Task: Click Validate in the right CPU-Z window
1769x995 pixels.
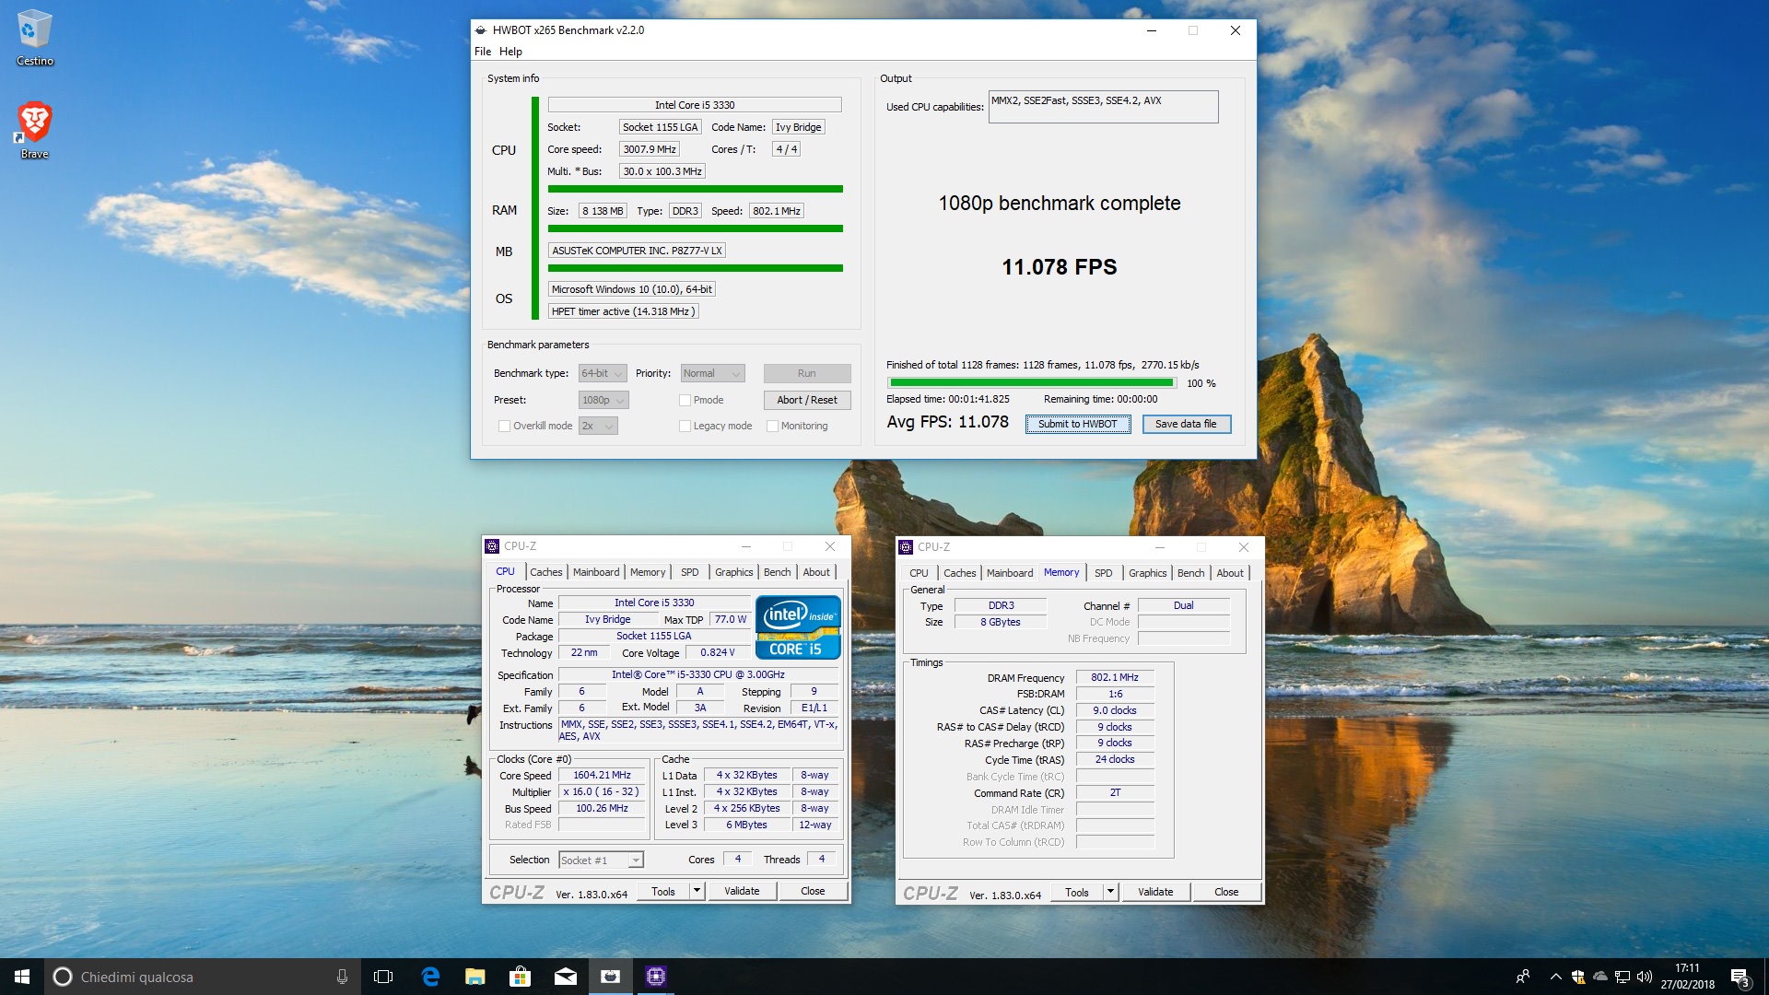Action: click(x=1155, y=892)
